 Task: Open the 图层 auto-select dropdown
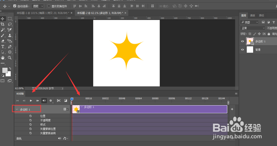pos(37,6)
